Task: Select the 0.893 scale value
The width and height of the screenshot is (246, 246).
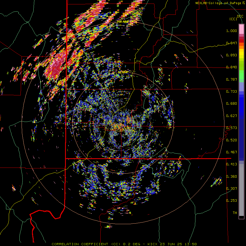Action: pyautogui.click(x=232, y=55)
